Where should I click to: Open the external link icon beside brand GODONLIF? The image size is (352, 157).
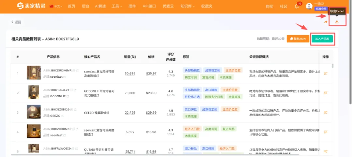pyautogui.click(x=68, y=96)
